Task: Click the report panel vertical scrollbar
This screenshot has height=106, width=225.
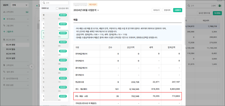Action: tap(185, 20)
